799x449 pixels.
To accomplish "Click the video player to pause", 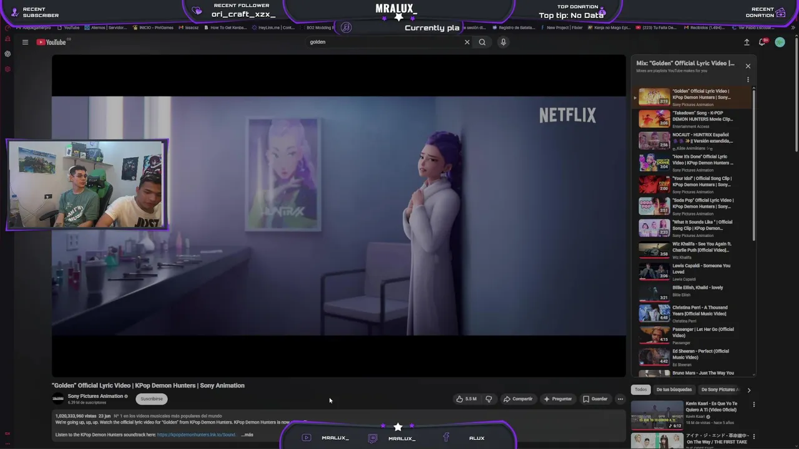I will pyautogui.click(x=338, y=216).
